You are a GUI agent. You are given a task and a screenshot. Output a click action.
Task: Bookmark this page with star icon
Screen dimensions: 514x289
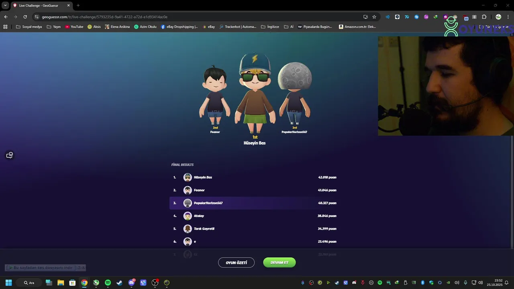pyautogui.click(x=374, y=17)
